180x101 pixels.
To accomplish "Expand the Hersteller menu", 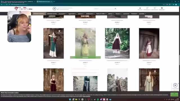I will coord(142,14).
